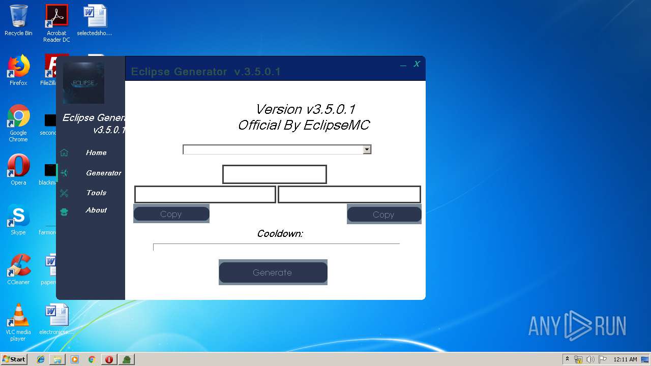651x366 pixels.
Task: Click the About sidebar icon
Action: pyautogui.click(x=64, y=212)
